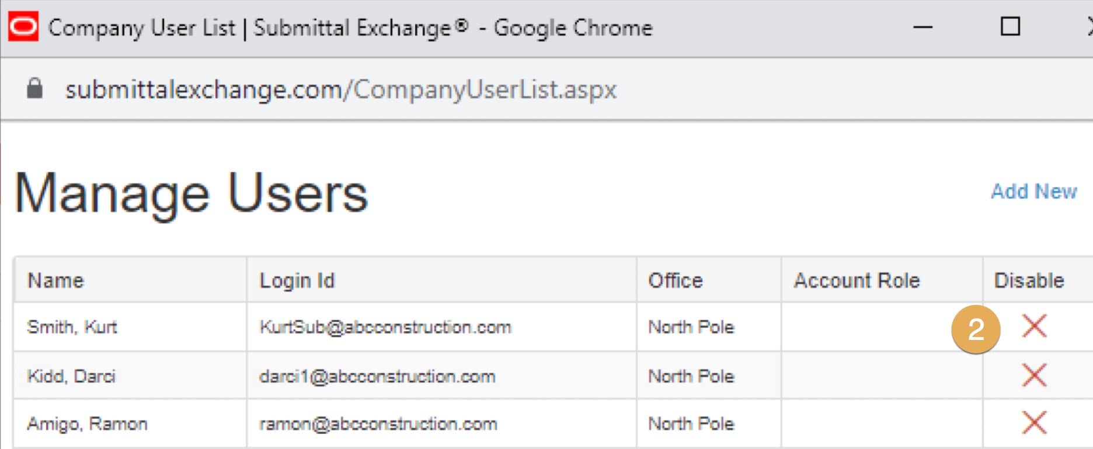Disable user Ramon Amigo with red X
This screenshot has width=1093, height=449.
click(x=1034, y=423)
